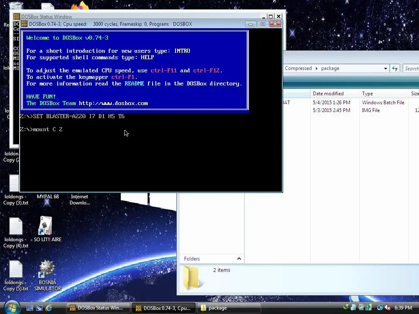Bring up the package folder taskbar button

pyautogui.click(x=229, y=308)
